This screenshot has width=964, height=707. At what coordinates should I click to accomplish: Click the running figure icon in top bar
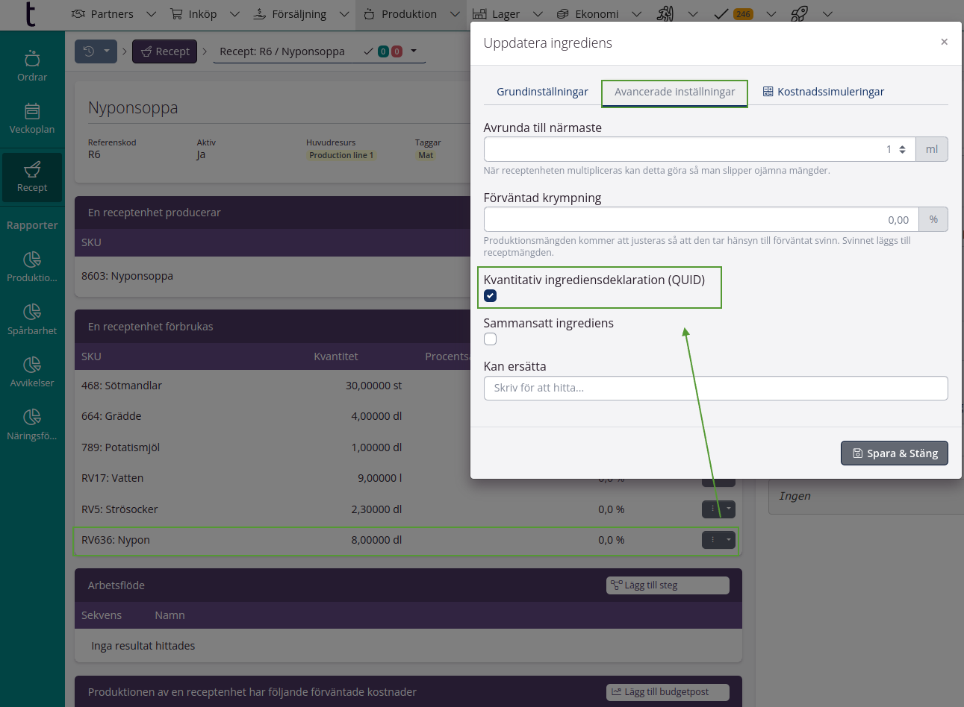pos(665,14)
